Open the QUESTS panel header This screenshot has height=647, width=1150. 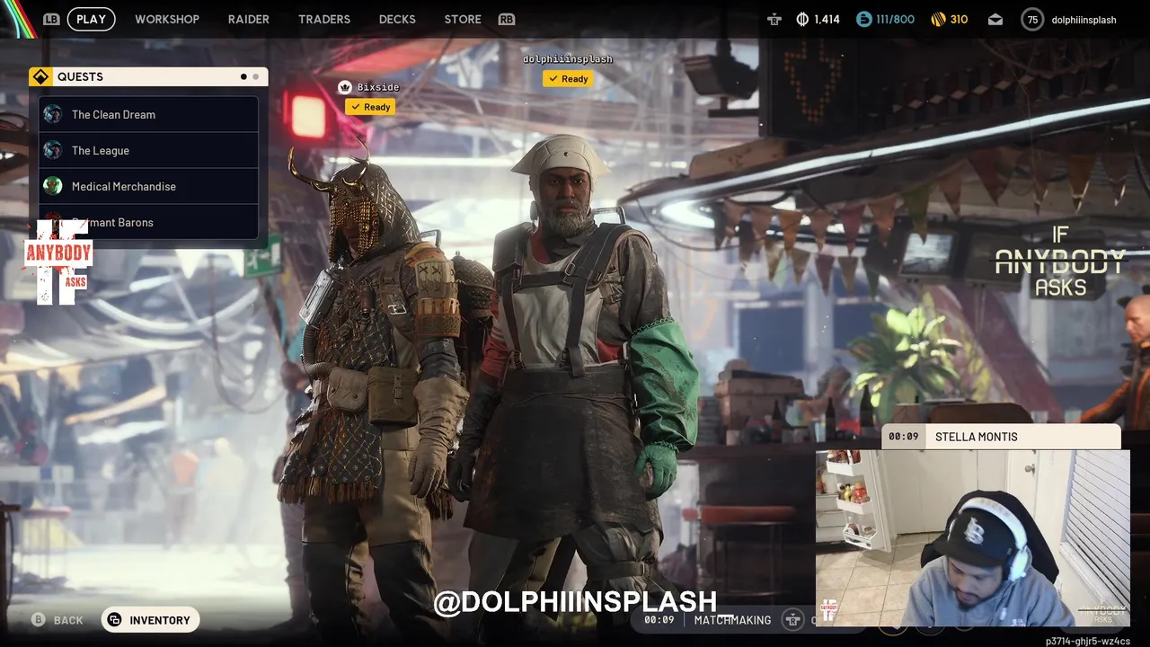[148, 76]
